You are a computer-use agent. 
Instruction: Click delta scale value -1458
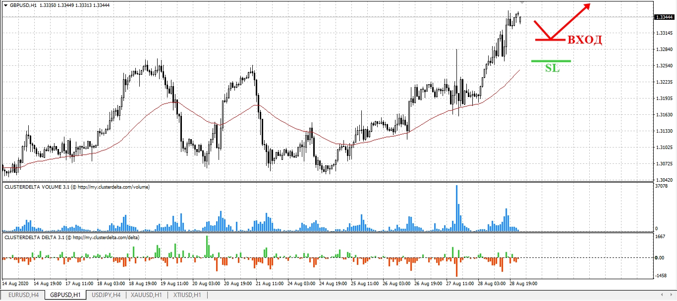[x=661, y=276]
